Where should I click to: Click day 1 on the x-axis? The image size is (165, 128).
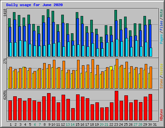(x=11, y=124)
